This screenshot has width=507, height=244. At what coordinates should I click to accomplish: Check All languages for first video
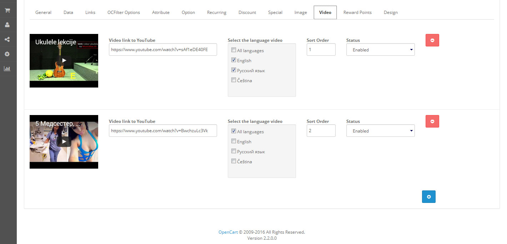234,50
